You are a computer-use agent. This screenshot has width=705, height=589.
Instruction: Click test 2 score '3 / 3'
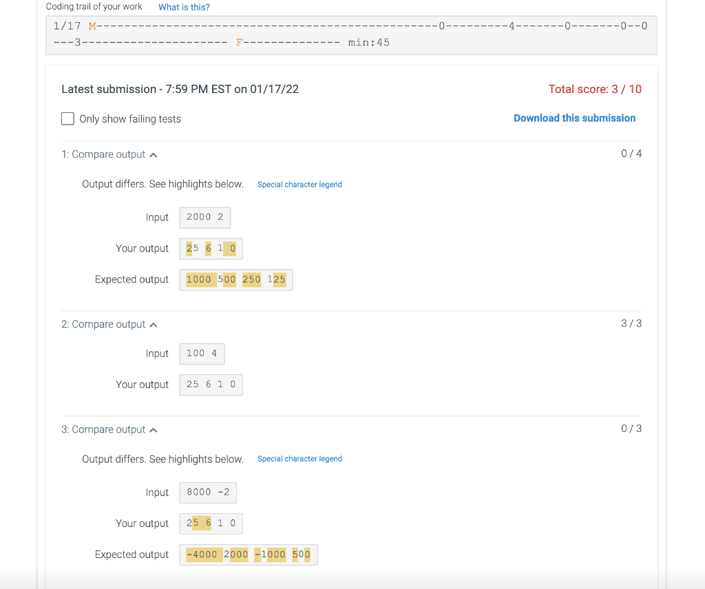(x=631, y=324)
